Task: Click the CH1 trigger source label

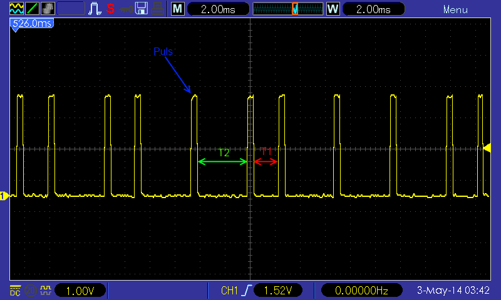Action: pyautogui.click(x=230, y=291)
